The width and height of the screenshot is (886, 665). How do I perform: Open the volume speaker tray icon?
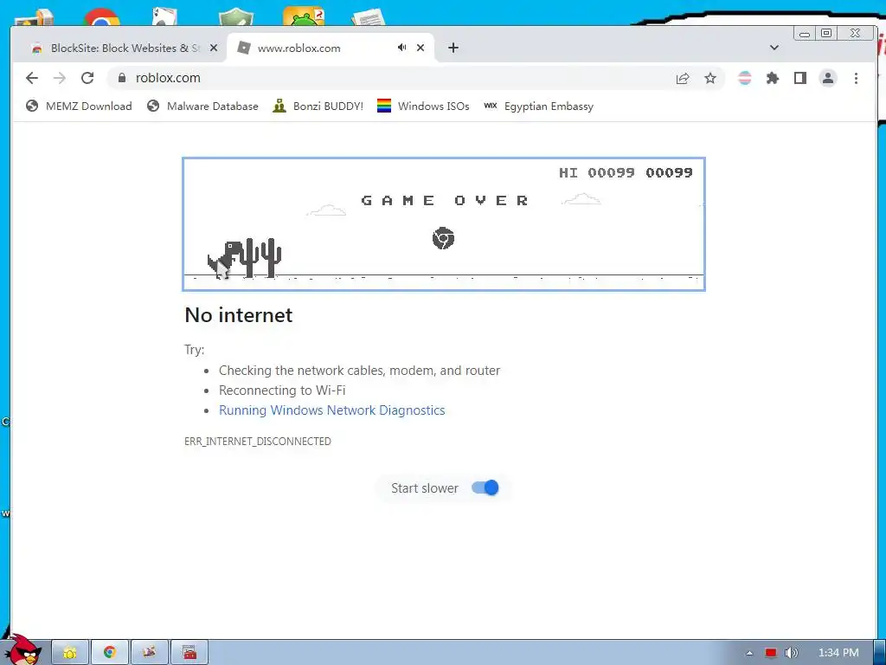coord(792,653)
